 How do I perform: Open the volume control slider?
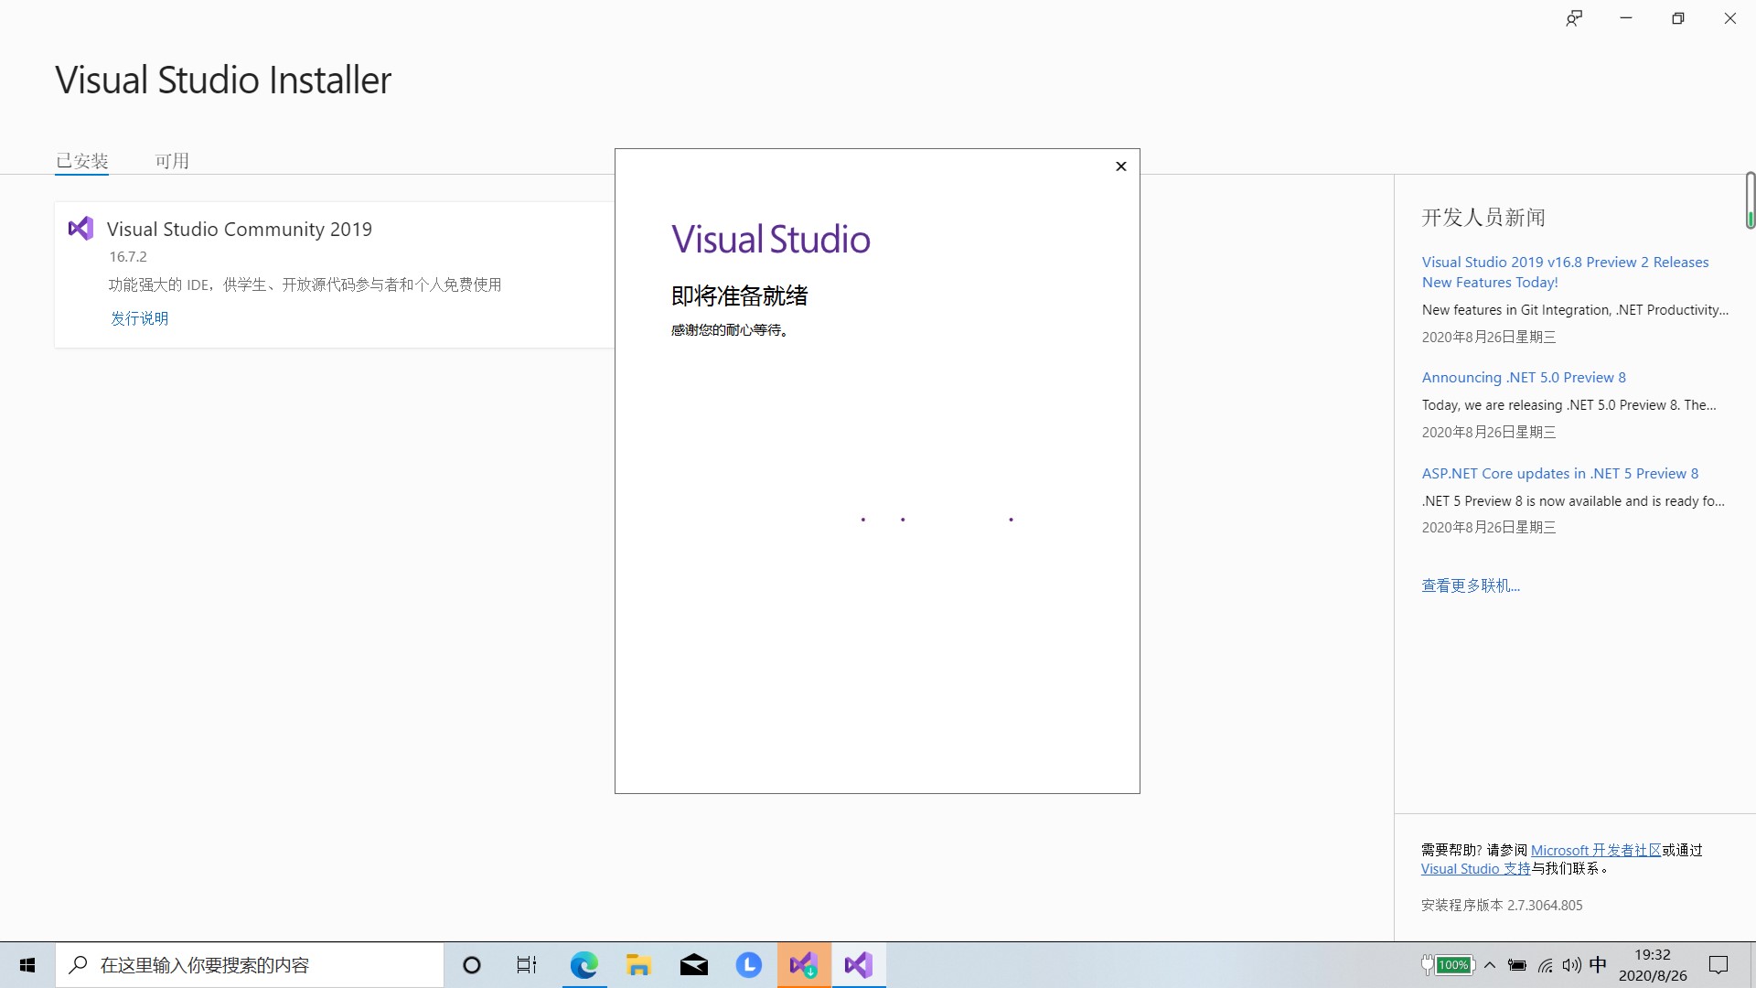1571,965
